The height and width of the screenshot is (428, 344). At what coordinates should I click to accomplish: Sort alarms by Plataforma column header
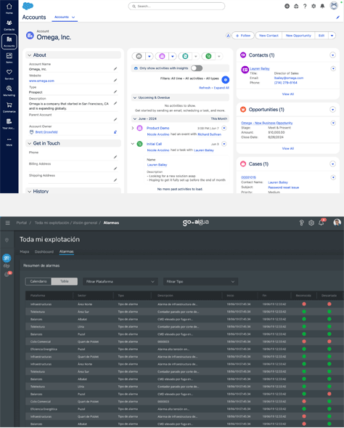[x=38, y=295]
